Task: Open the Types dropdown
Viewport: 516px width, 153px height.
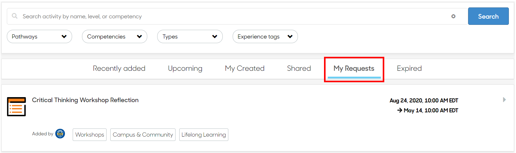Action: coord(190,37)
